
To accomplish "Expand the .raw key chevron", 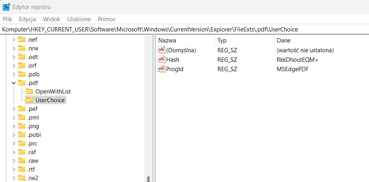I will [x=14, y=161].
